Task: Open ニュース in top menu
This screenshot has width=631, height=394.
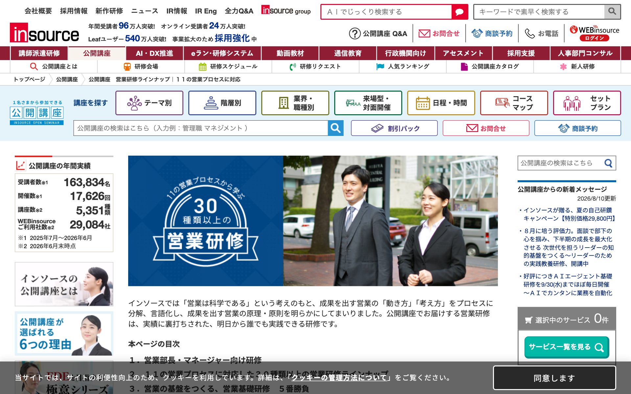Action: pyautogui.click(x=145, y=11)
